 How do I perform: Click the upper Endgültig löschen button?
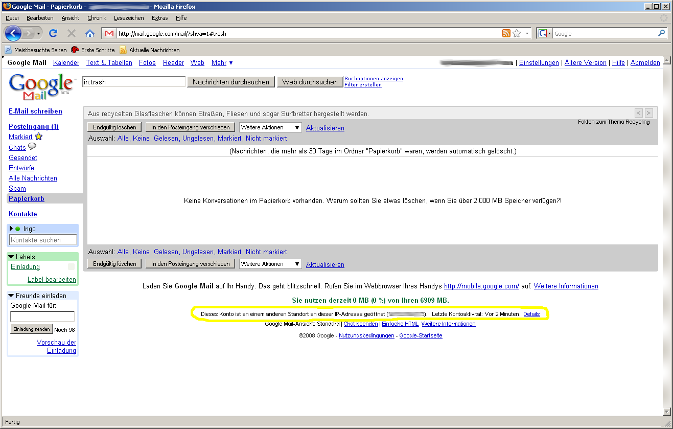[x=114, y=127]
